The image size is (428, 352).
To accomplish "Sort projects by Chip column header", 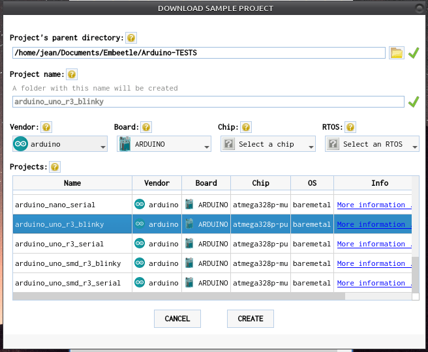I will [261, 183].
